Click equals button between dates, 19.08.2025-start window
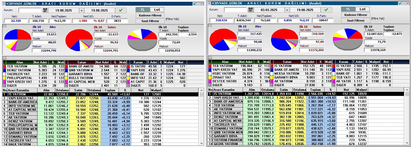411x147 pixels. (82, 11)
